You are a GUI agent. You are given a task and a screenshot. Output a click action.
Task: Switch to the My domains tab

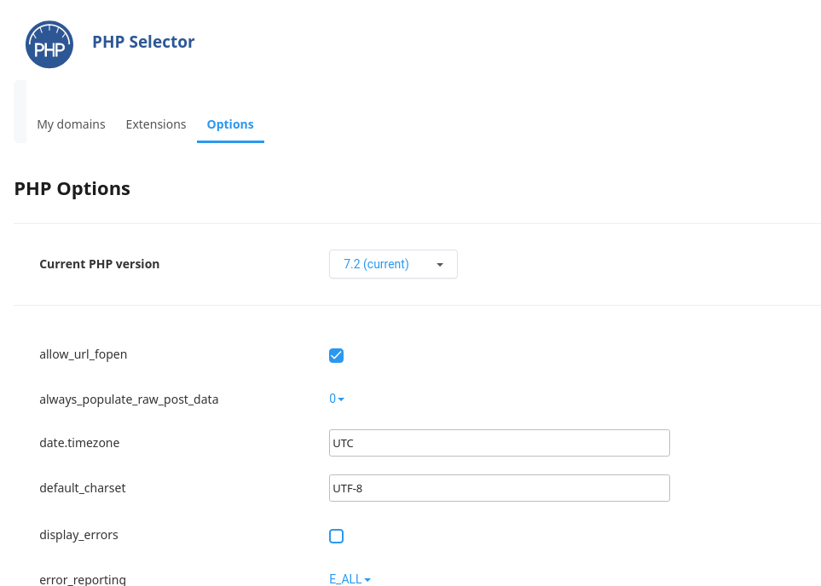pyautogui.click(x=71, y=124)
